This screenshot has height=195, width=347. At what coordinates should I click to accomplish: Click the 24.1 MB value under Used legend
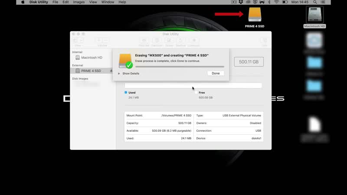point(134,97)
